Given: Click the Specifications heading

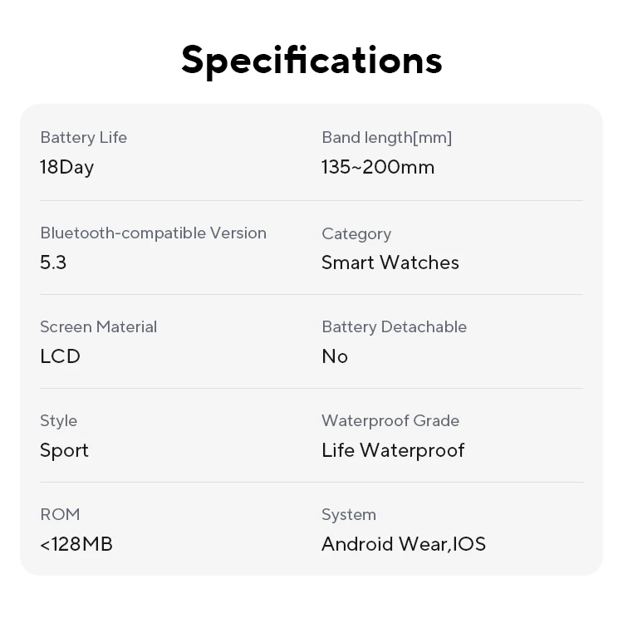Looking at the screenshot, I should 311,60.
